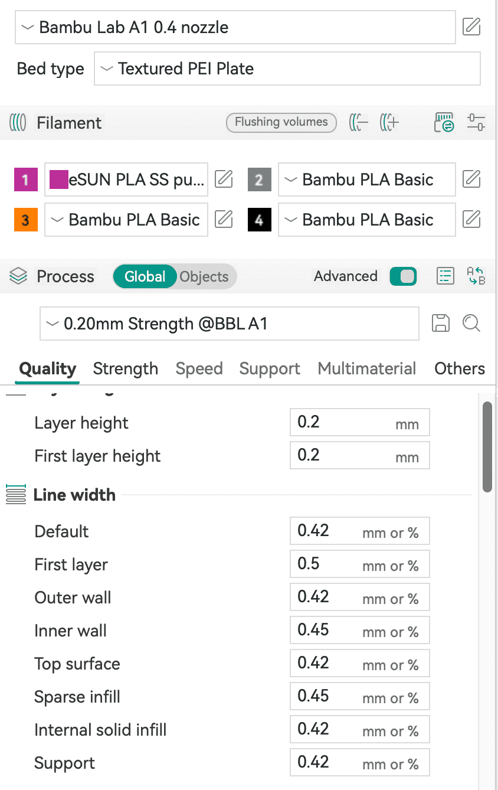Viewport: 498px width, 790px height.
Task: Remove one filament slot
Action: (x=359, y=123)
